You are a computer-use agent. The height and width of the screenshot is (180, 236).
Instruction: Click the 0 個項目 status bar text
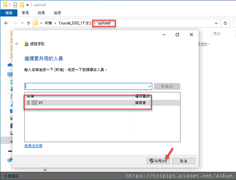tap(11, 176)
